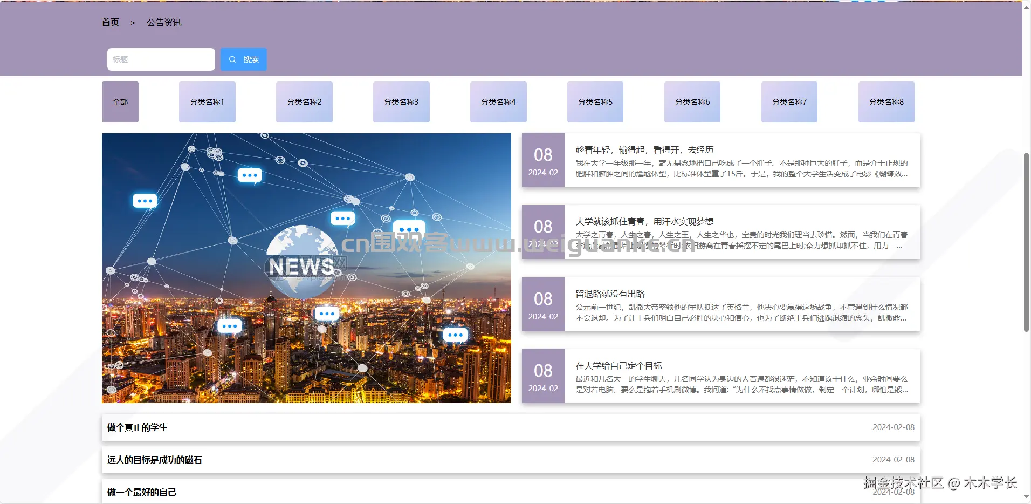Select the 全部 category filter

point(120,101)
